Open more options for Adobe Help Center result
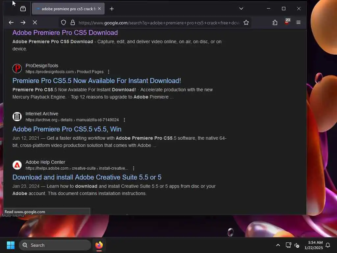The width and height of the screenshot is (337, 253). 134,168
